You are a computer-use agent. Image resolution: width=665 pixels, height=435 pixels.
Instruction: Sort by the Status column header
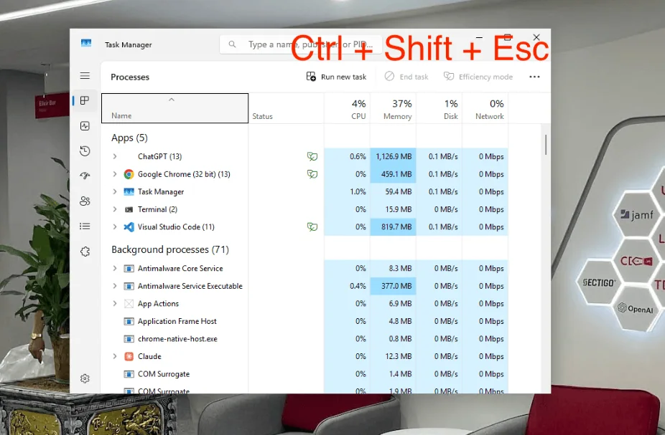[287, 108]
